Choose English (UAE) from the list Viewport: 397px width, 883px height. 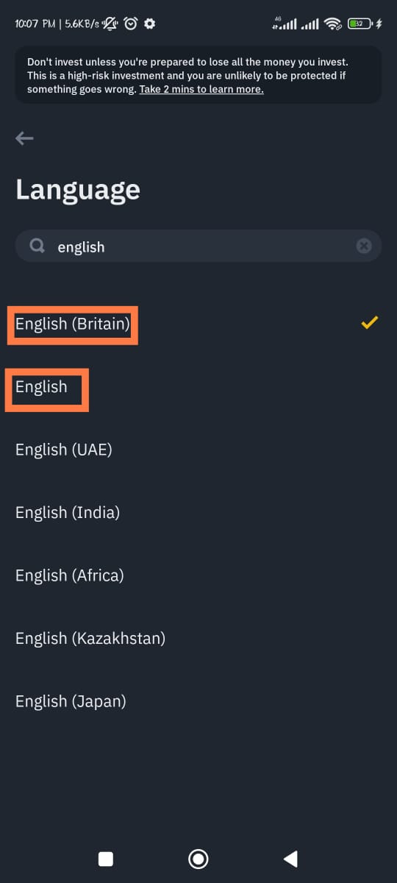pos(198,450)
